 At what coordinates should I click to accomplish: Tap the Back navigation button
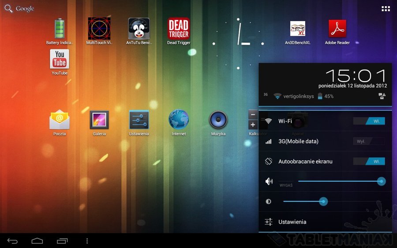[12, 240]
